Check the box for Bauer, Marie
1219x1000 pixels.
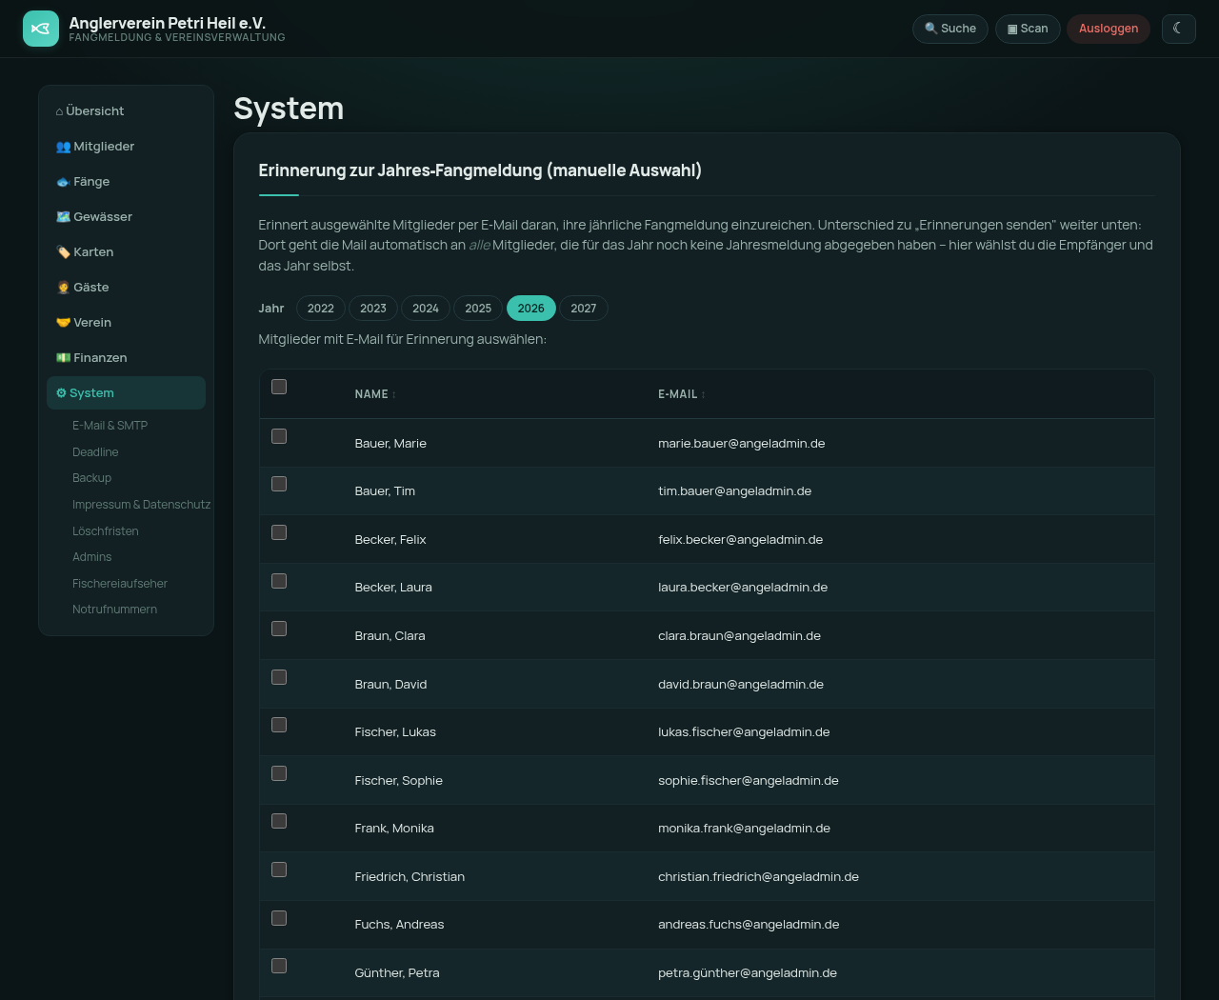(279, 436)
